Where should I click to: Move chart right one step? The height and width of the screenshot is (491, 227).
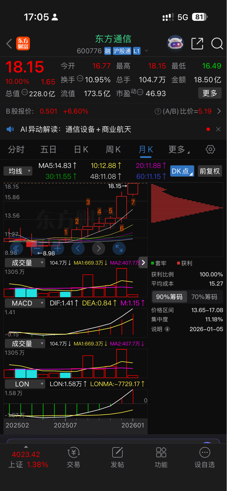tap(99, 248)
